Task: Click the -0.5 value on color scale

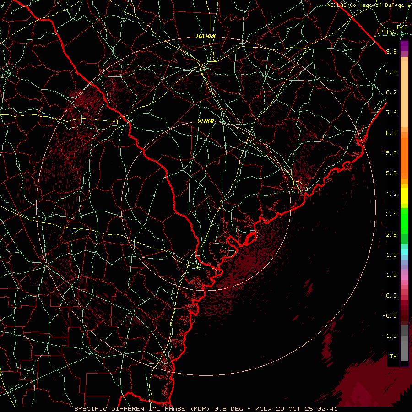Action: (x=390, y=315)
